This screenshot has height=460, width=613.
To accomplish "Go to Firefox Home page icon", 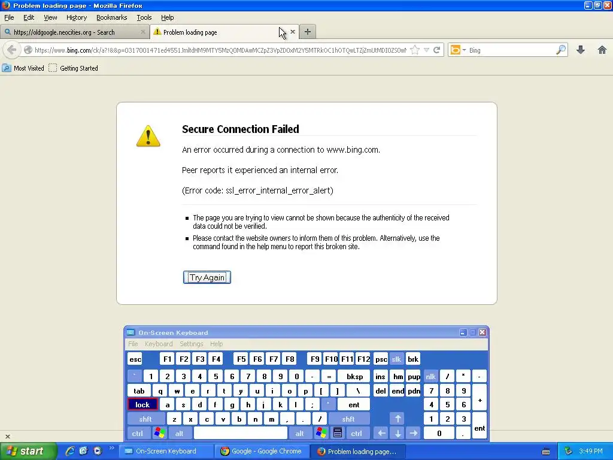I will click(x=602, y=50).
